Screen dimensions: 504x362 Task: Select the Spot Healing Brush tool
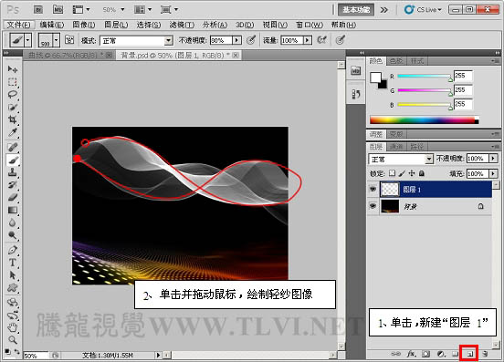coord(13,148)
